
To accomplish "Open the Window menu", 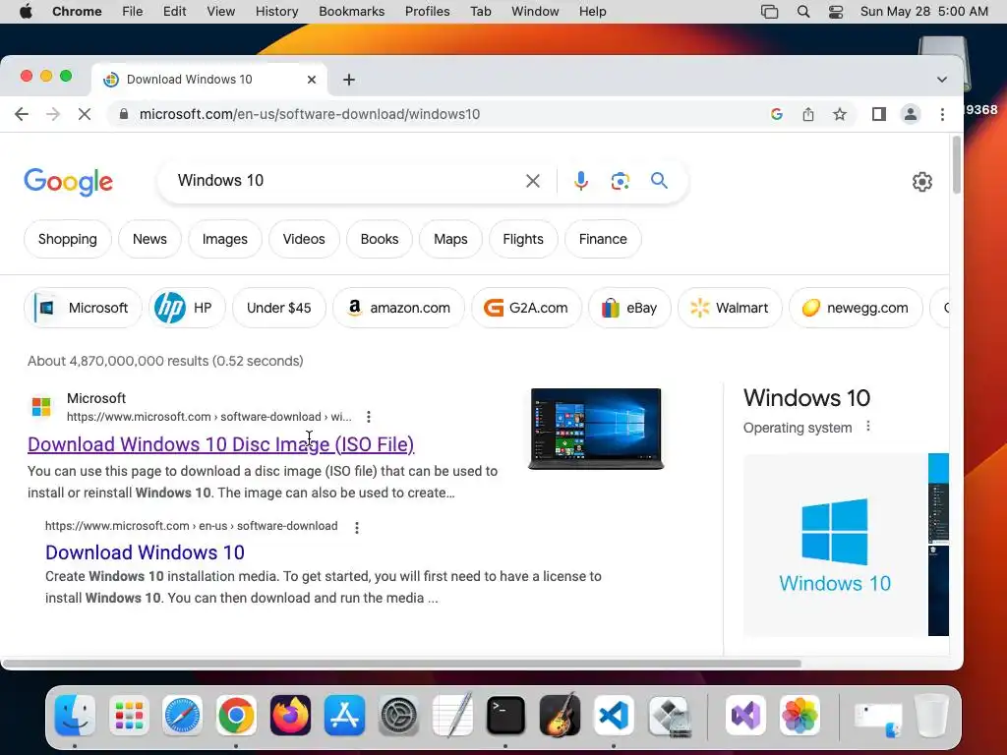I will (x=535, y=12).
